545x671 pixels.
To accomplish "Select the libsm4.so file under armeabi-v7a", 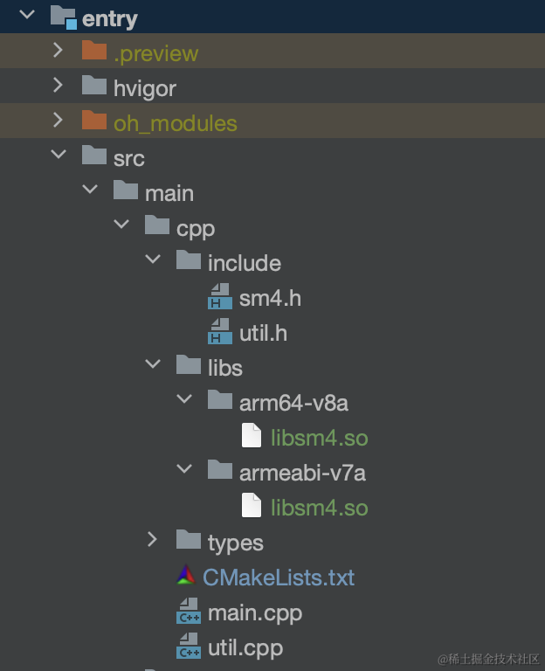I will point(319,508).
